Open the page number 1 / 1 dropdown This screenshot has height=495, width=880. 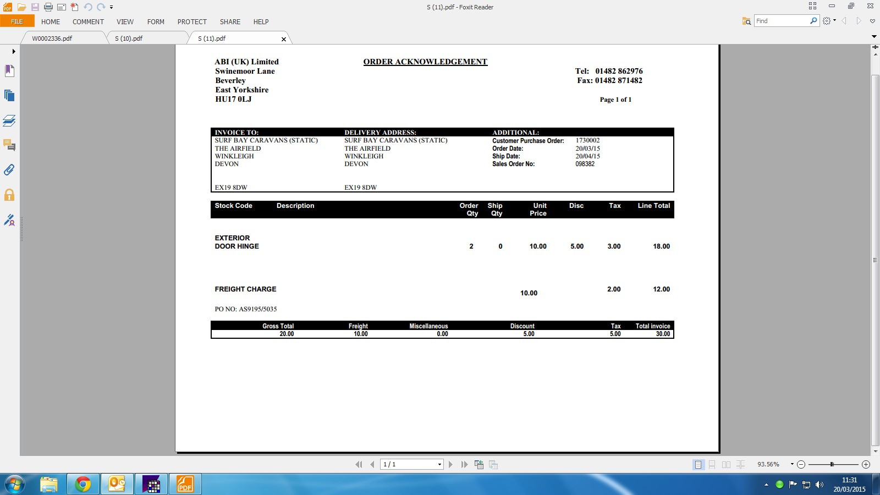coord(439,465)
